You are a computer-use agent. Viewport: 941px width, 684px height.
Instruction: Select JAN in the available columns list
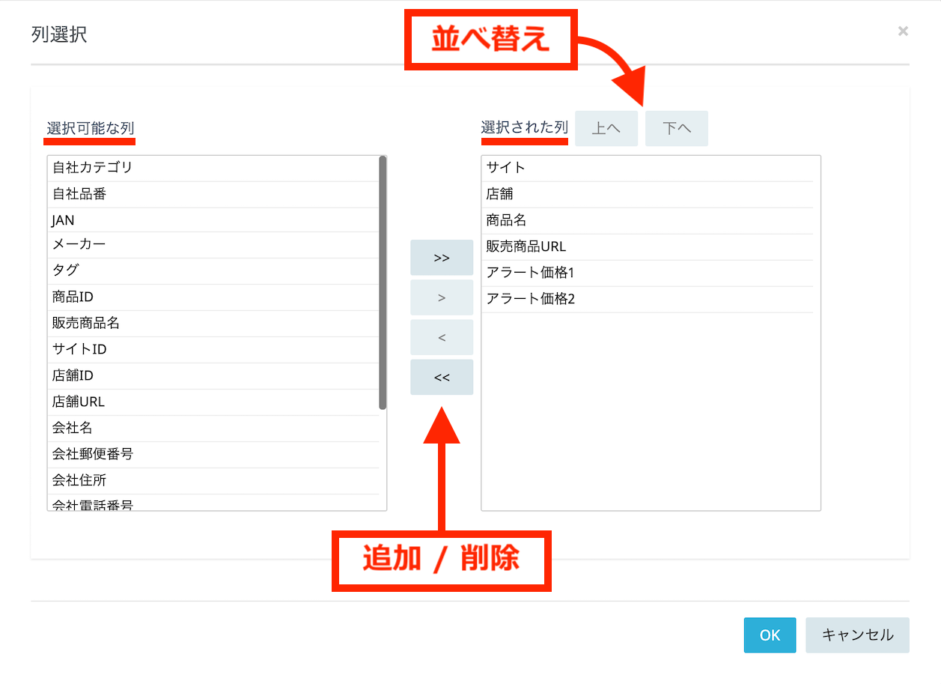[x=64, y=220]
